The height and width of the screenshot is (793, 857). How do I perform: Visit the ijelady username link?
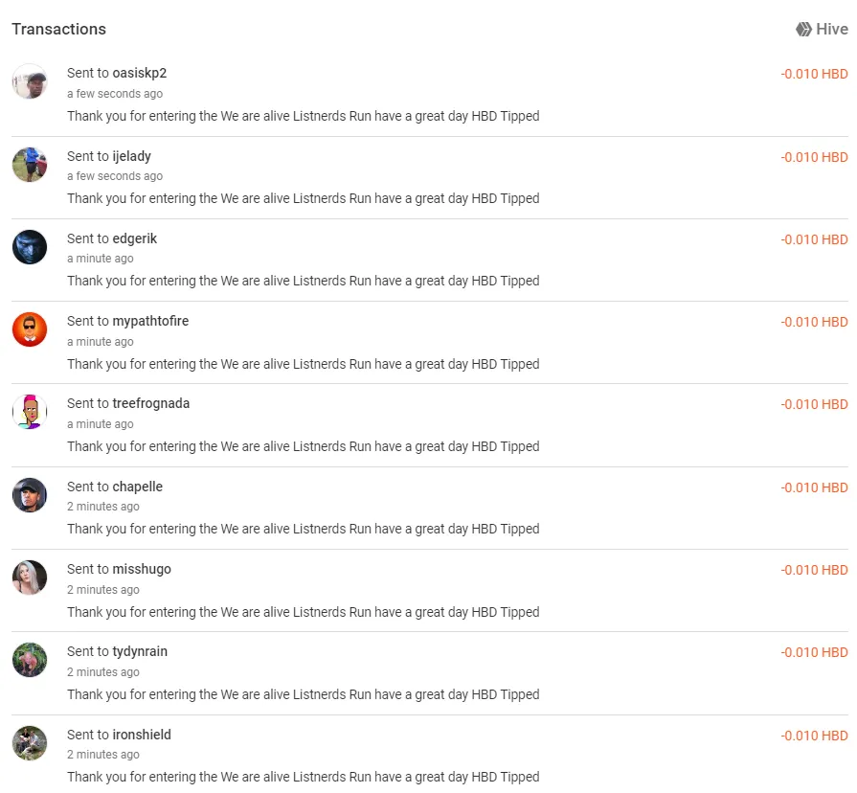[x=132, y=156]
